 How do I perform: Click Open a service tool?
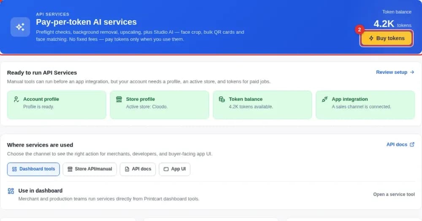pyautogui.click(x=394, y=194)
